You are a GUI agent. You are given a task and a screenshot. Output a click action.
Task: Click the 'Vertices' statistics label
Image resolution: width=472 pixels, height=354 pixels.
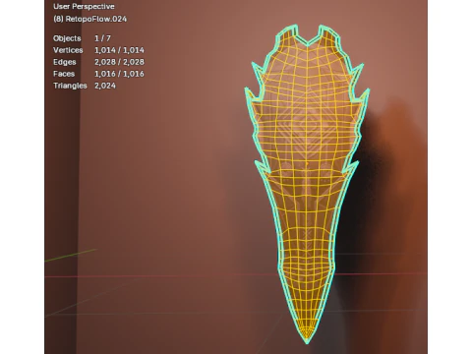click(68, 50)
